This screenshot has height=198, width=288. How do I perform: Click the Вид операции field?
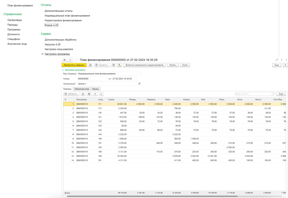(109, 74)
